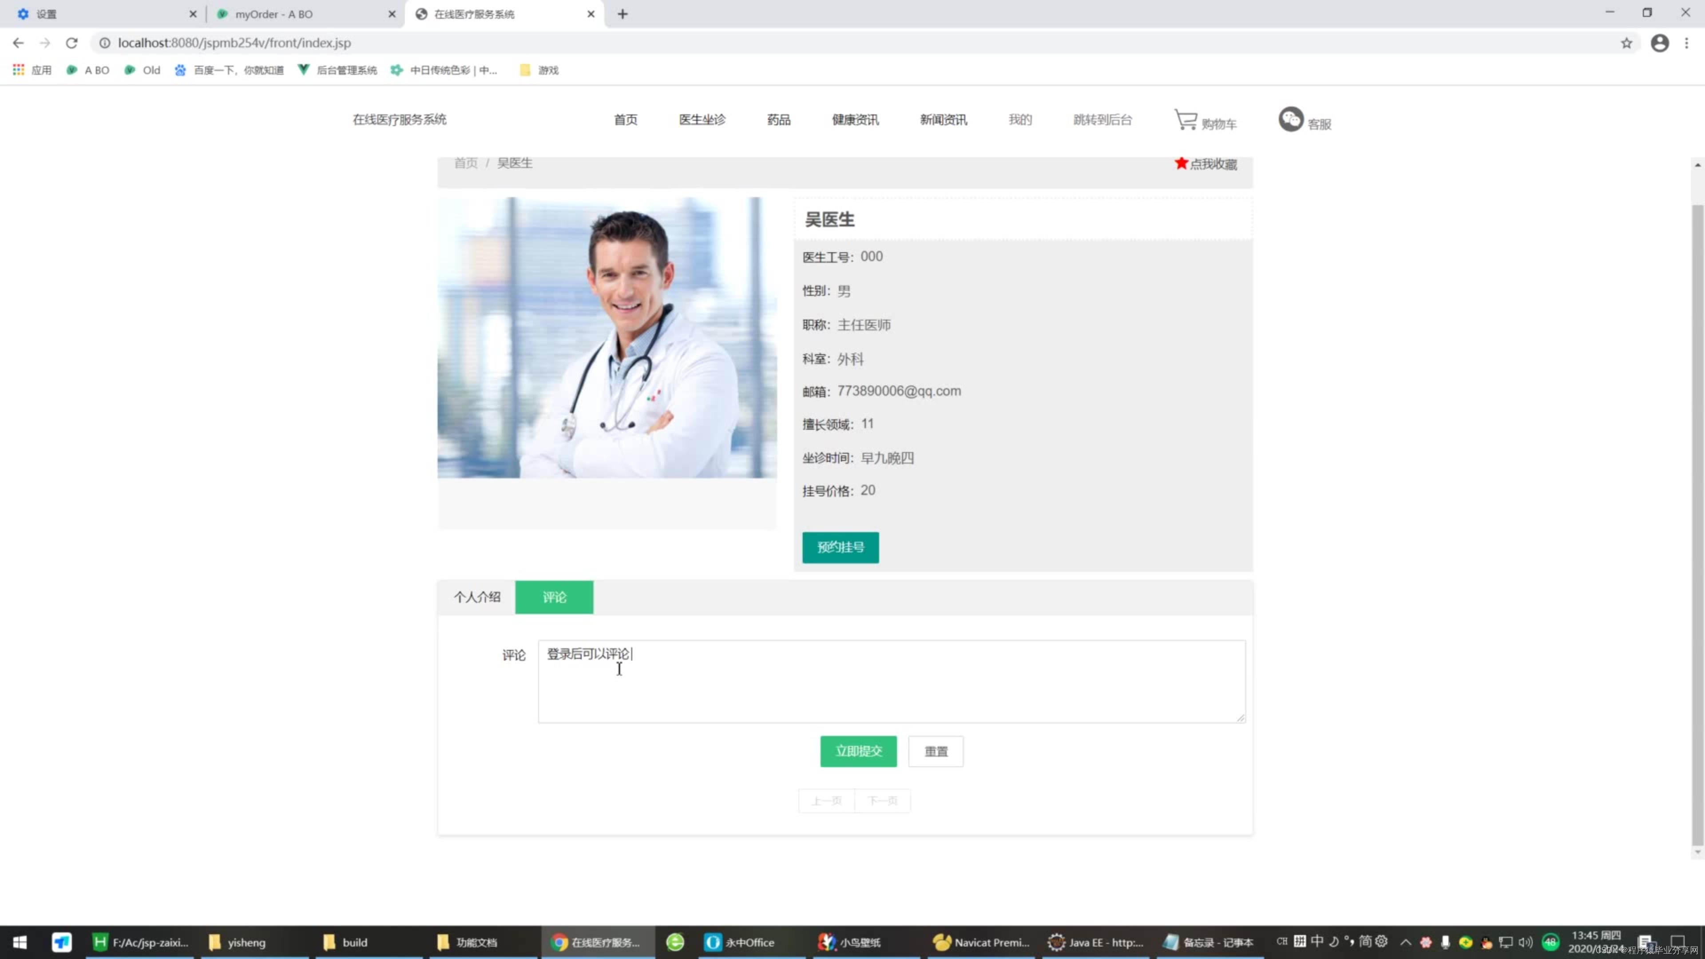Click doctor's portrait photo

pos(607,337)
